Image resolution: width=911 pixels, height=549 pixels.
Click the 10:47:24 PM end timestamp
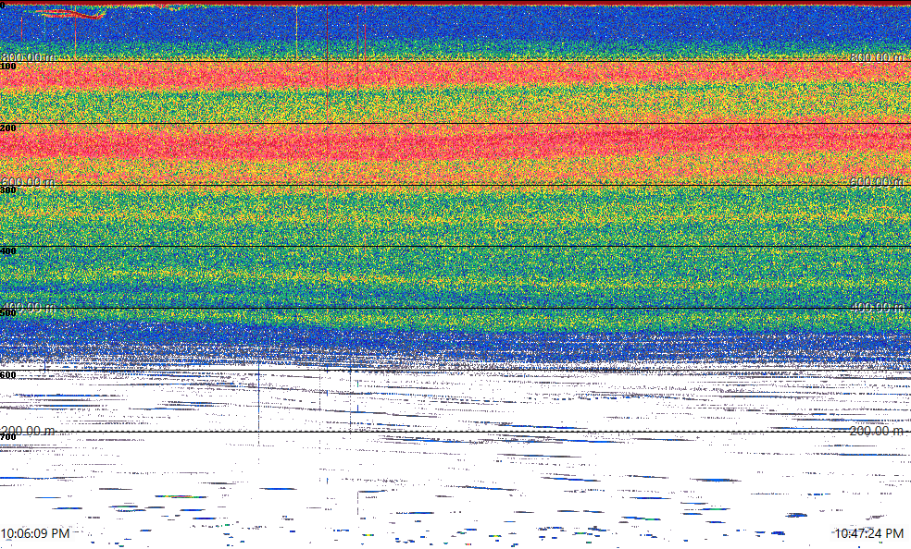point(869,532)
